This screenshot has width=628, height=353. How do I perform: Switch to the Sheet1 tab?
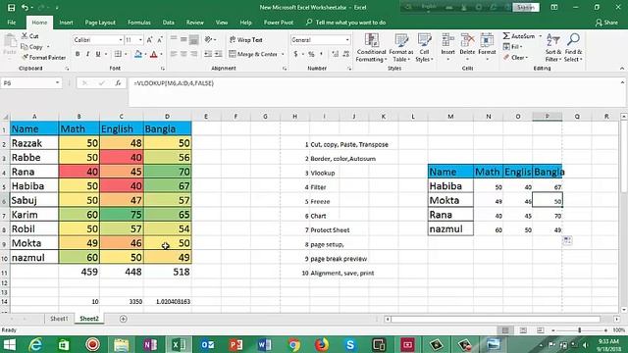click(x=59, y=319)
